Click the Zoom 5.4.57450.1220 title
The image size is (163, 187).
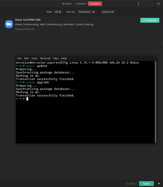(28, 20)
